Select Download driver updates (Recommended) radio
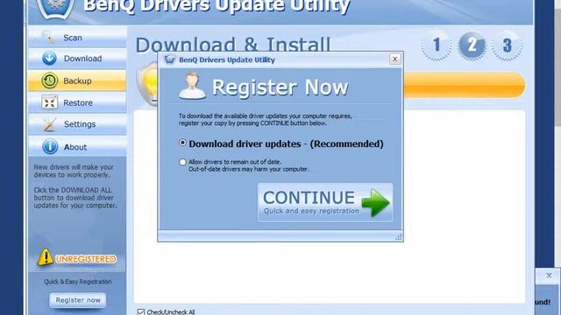This screenshot has height=315, width=561. click(182, 143)
